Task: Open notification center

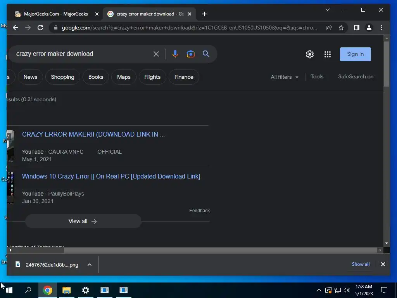Action: (384, 290)
